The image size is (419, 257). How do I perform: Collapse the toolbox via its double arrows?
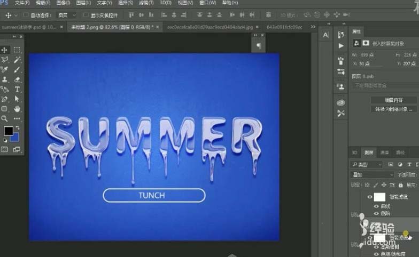(14, 36)
